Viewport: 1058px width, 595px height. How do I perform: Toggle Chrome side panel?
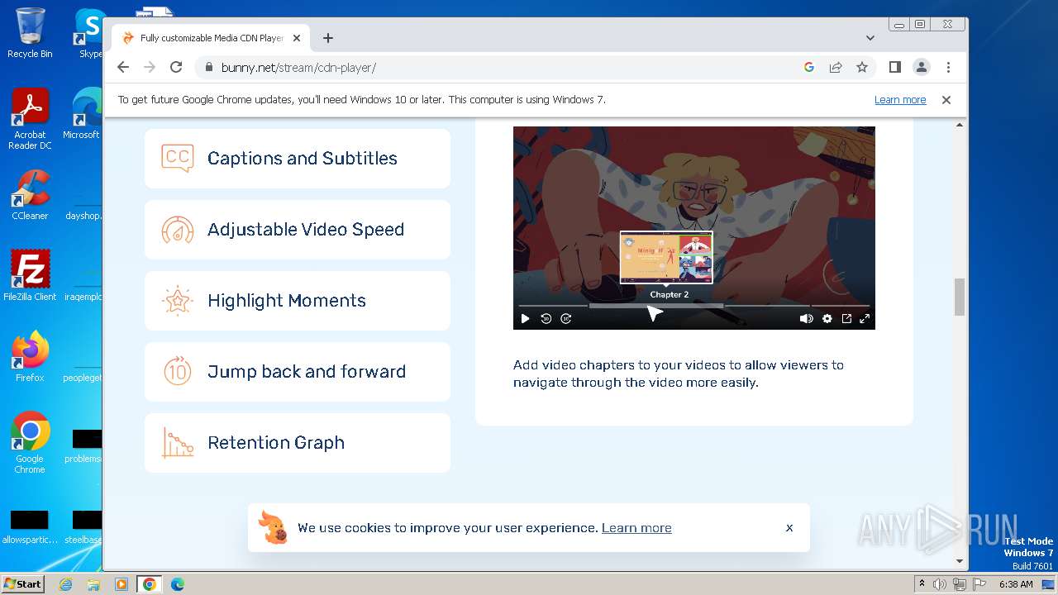click(895, 68)
